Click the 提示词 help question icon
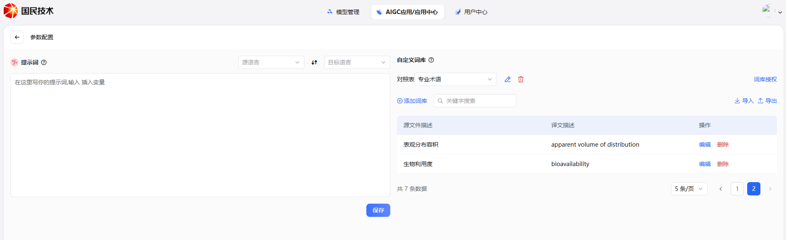The width and height of the screenshot is (786, 240). pyautogui.click(x=44, y=62)
